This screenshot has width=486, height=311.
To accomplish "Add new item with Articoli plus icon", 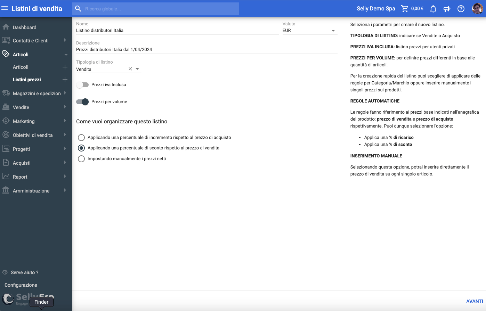I will tap(65, 67).
